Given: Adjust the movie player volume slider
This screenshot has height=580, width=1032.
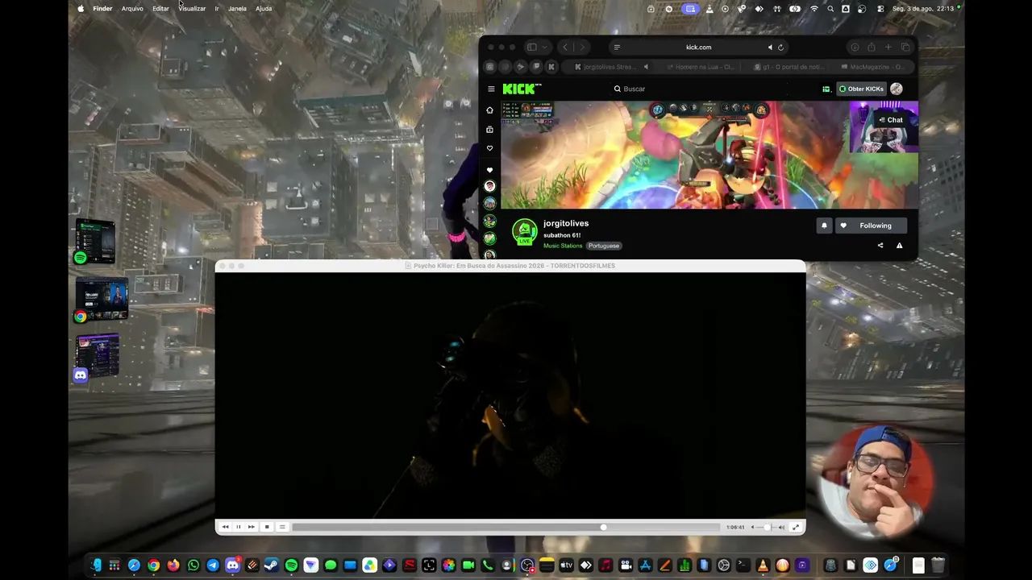Looking at the screenshot, I should [766, 527].
